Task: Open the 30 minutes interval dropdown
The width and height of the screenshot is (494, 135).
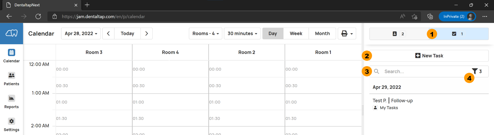Action: [x=242, y=33]
